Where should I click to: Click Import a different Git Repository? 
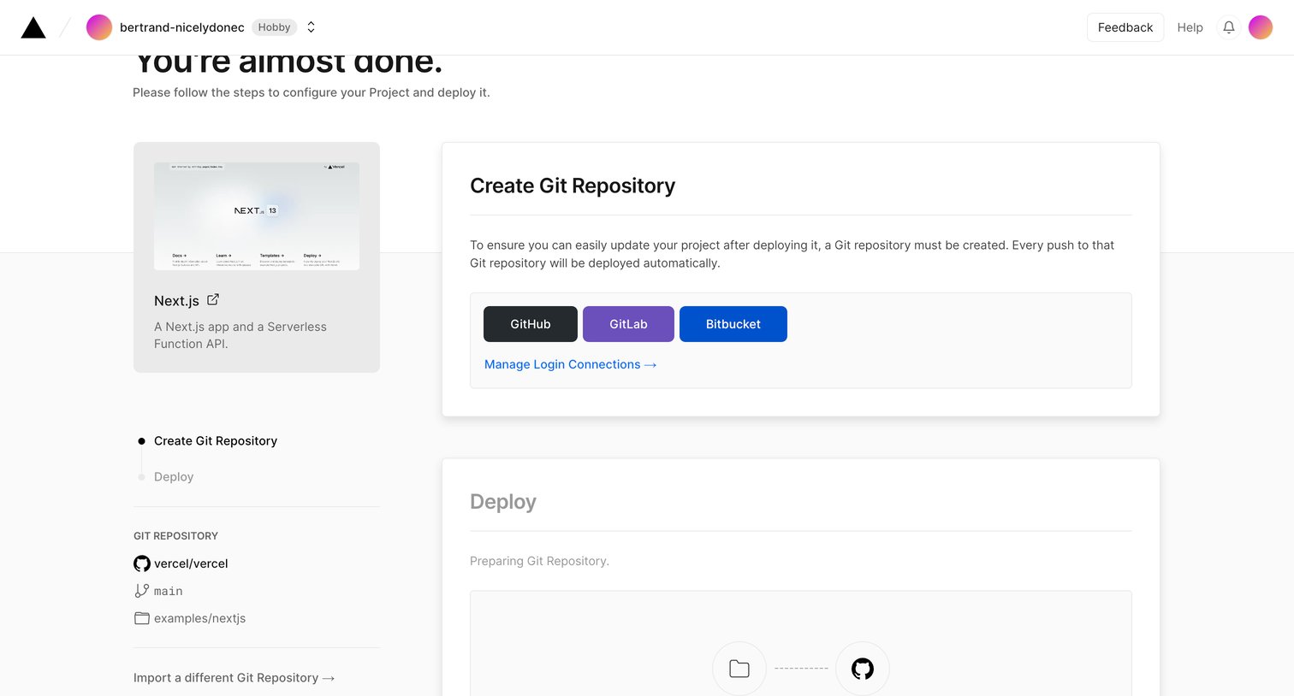[x=234, y=678]
